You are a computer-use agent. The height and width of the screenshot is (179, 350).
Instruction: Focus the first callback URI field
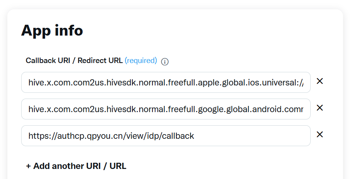(166, 82)
